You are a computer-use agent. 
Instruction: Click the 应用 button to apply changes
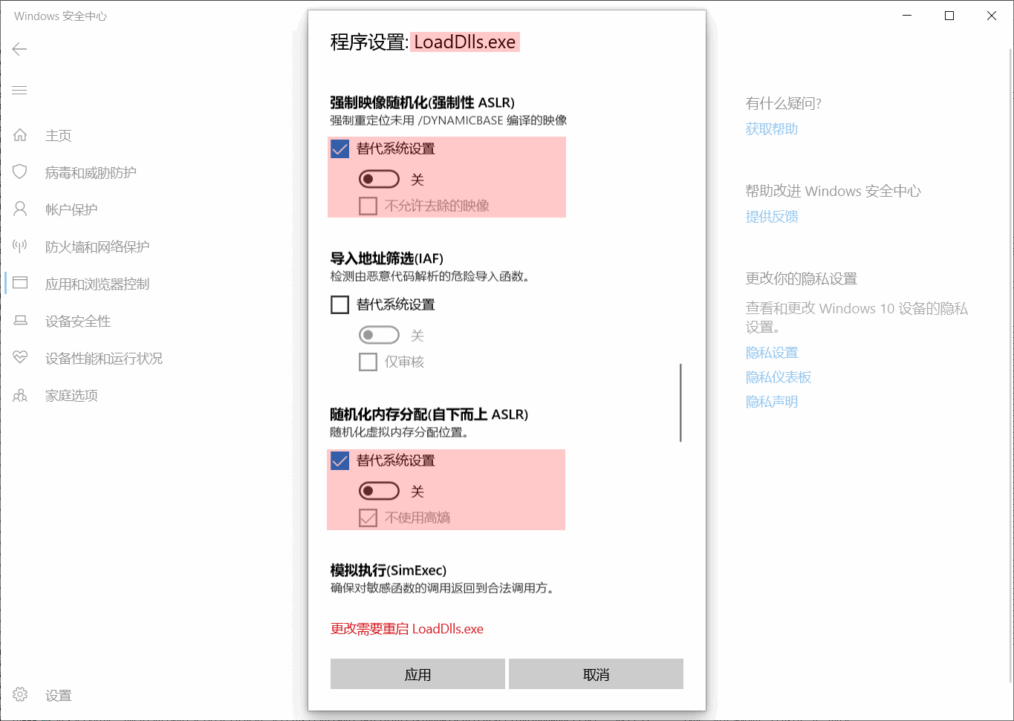(x=417, y=673)
